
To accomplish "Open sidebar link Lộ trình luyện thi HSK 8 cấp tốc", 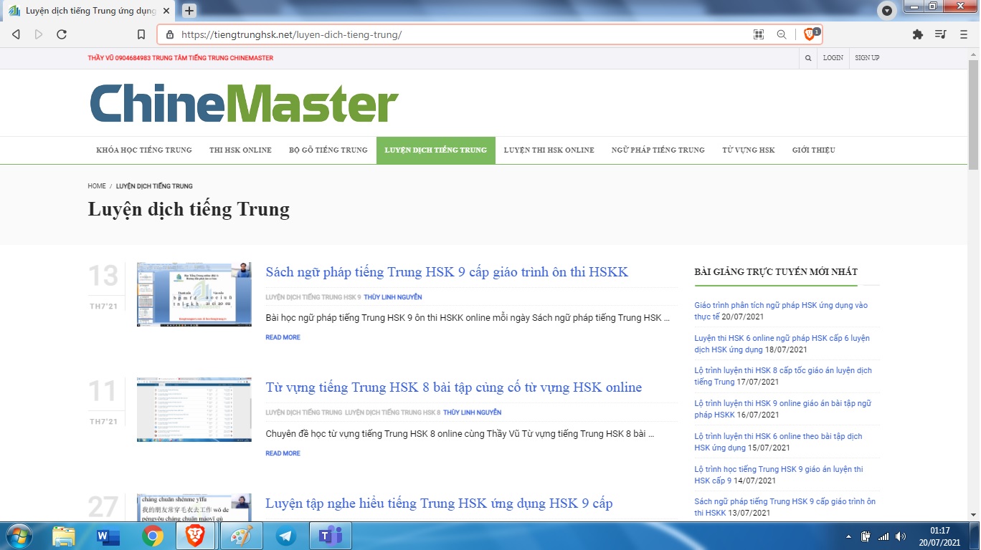I will 783,376.
